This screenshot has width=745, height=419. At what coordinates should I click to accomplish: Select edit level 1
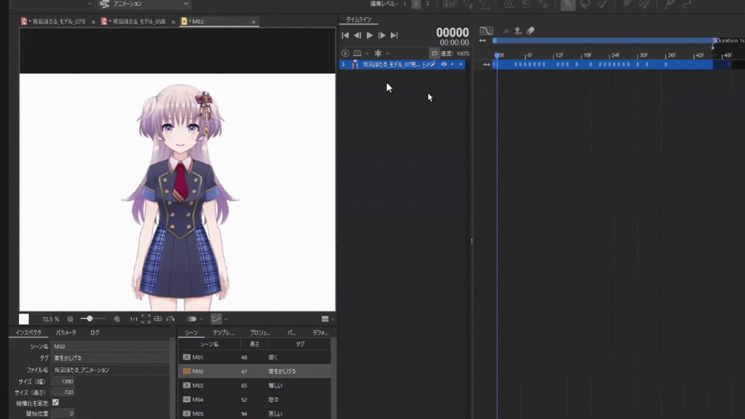point(405,3)
